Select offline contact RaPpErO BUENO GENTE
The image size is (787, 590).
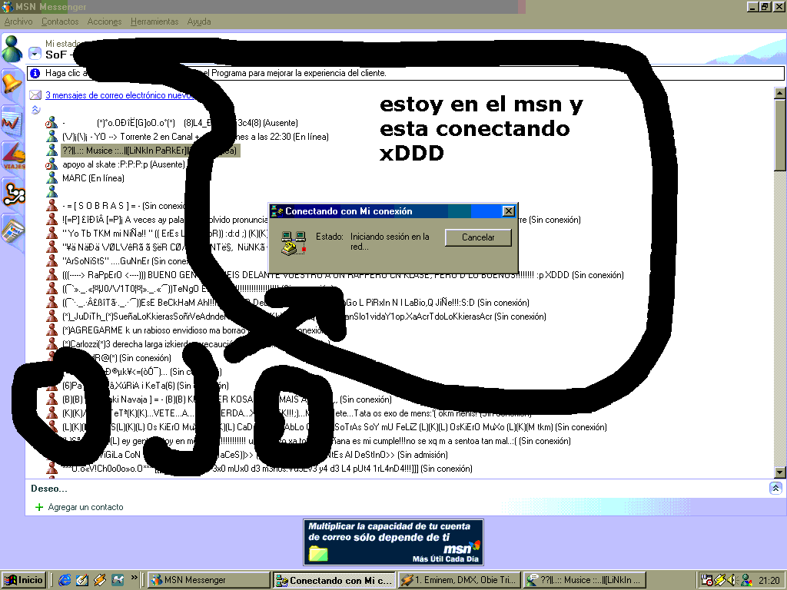point(343,275)
